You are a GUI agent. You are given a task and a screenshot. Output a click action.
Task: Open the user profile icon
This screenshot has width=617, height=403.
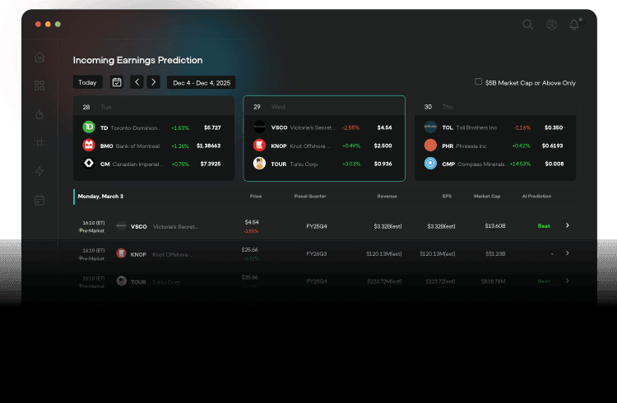(x=552, y=25)
